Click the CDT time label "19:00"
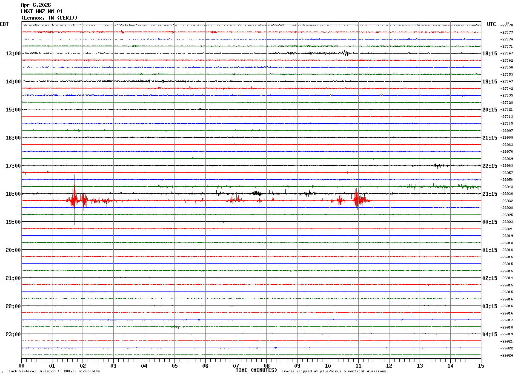Image resolution: width=515 pixels, height=377 pixels. [x=13, y=222]
